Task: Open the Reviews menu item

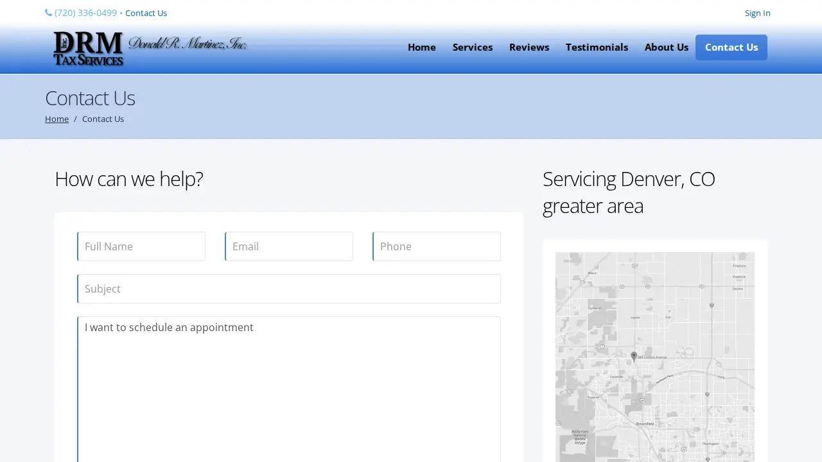Action: [x=529, y=47]
